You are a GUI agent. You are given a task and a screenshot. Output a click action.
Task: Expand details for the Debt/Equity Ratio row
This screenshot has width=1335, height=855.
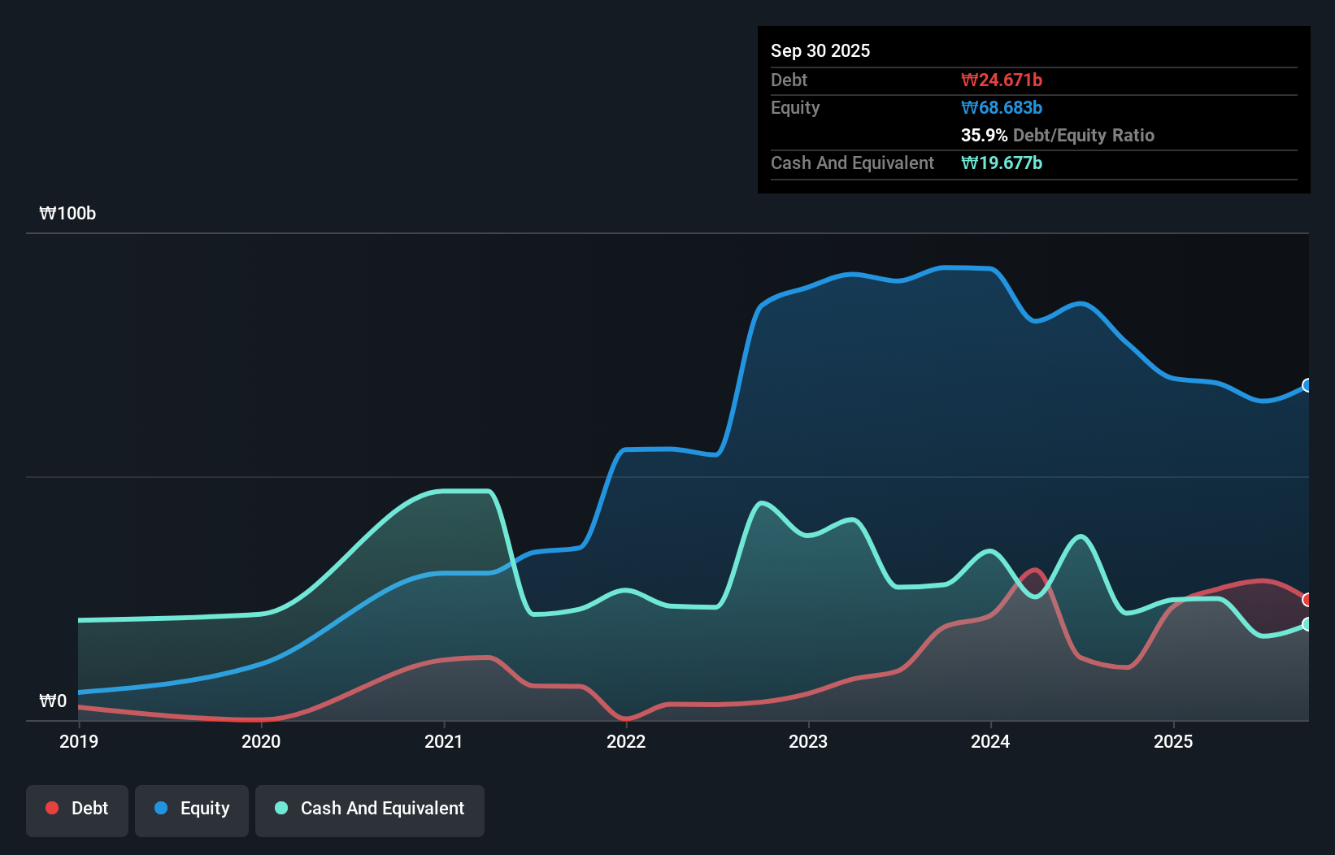[x=1058, y=136]
